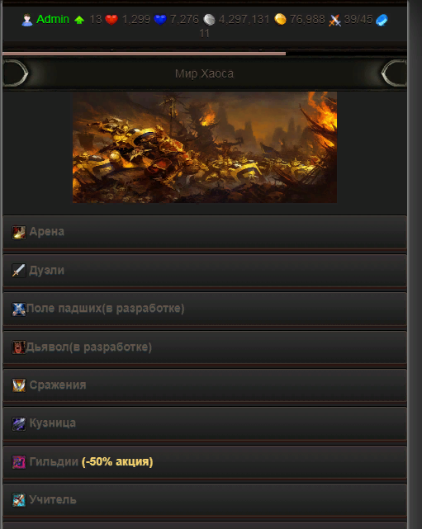The image size is (422, 529).
Task: Click the Admin user avatar icon
Action: point(27,20)
